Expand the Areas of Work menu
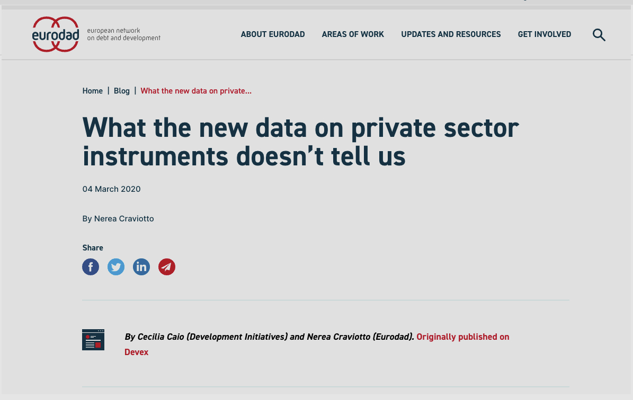The height and width of the screenshot is (400, 633). 353,34
